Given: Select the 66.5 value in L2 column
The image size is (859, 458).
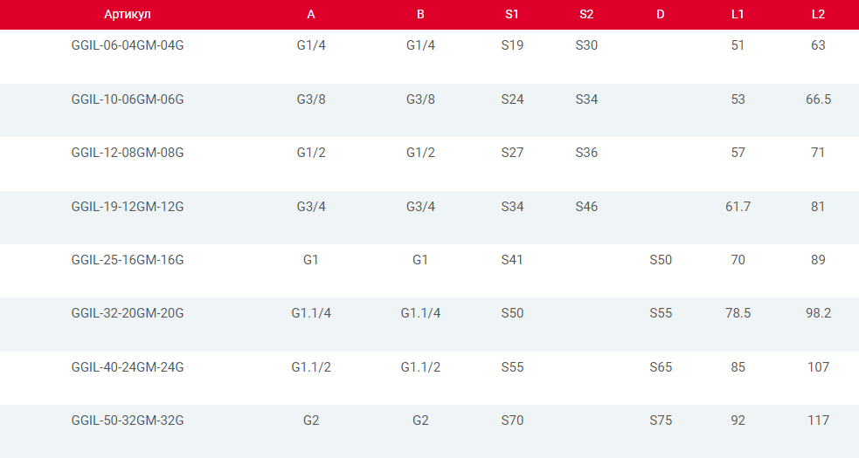Looking at the screenshot, I should [818, 99].
